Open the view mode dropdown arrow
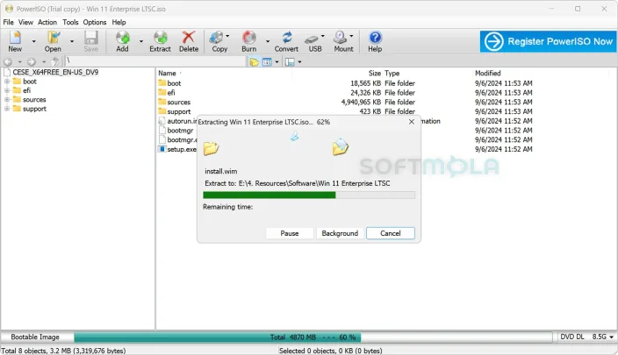This screenshot has width=618, height=355. [x=277, y=61]
